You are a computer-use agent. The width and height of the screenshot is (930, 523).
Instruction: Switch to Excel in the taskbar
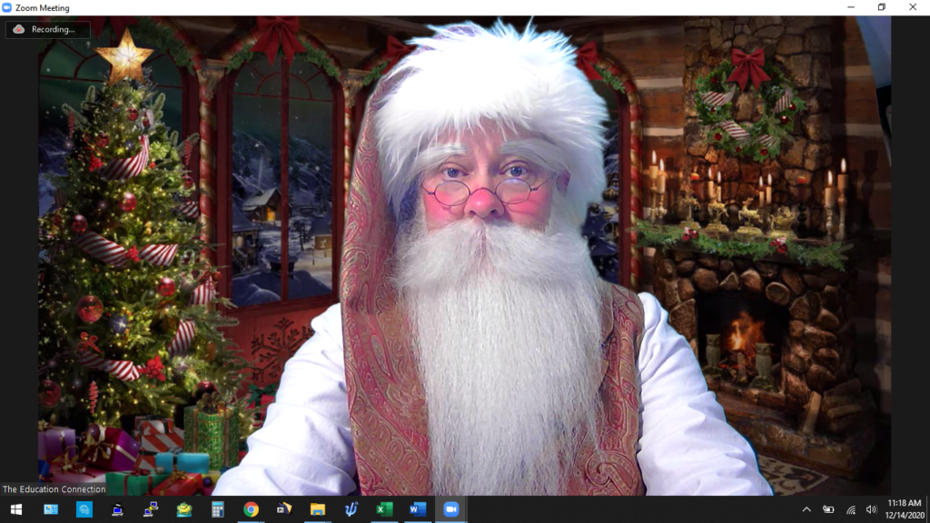pyautogui.click(x=384, y=509)
